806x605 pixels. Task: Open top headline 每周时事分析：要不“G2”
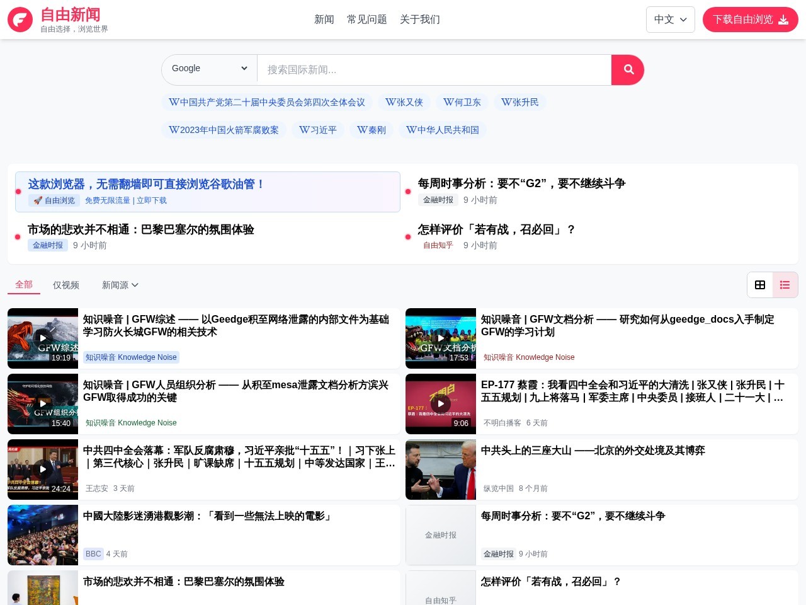[521, 183]
